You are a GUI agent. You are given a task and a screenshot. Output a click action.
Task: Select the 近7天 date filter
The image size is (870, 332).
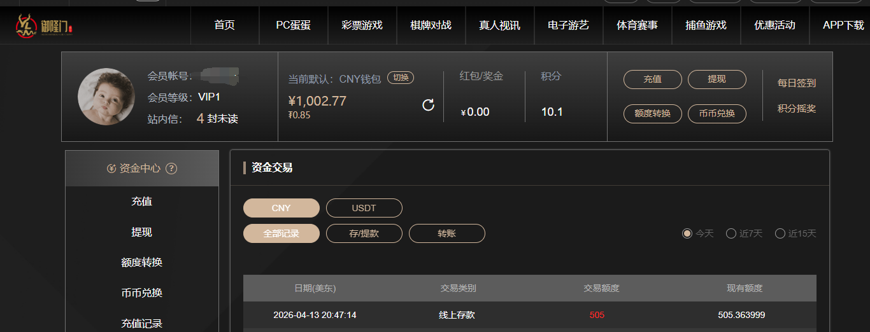731,233
